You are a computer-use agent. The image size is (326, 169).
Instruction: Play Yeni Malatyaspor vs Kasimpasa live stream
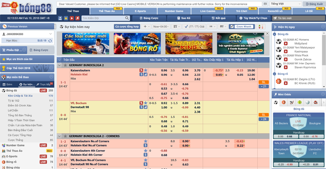pyautogui.click(x=286, y=52)
